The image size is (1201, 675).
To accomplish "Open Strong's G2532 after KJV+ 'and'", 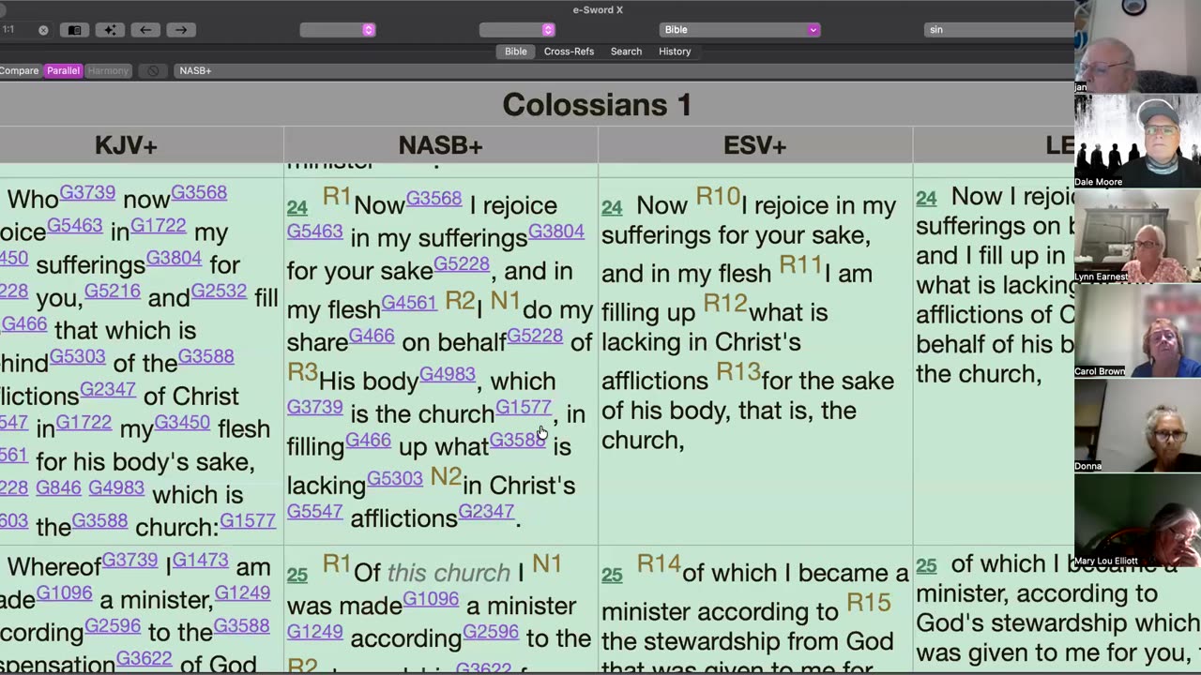I will coord(219,291).
